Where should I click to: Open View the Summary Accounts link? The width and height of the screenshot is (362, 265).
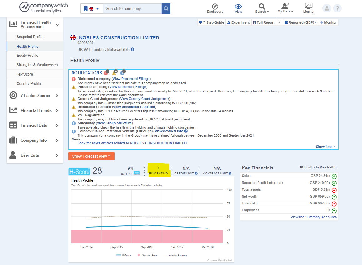pyautogui.click(x=314, y=217)
